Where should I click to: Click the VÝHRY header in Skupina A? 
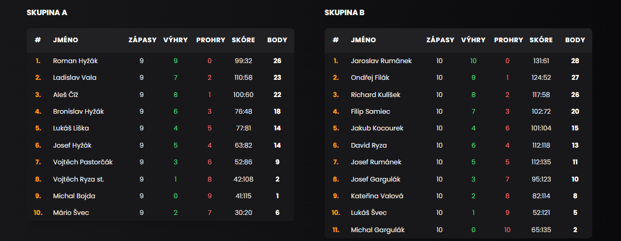tap(175, 40)
